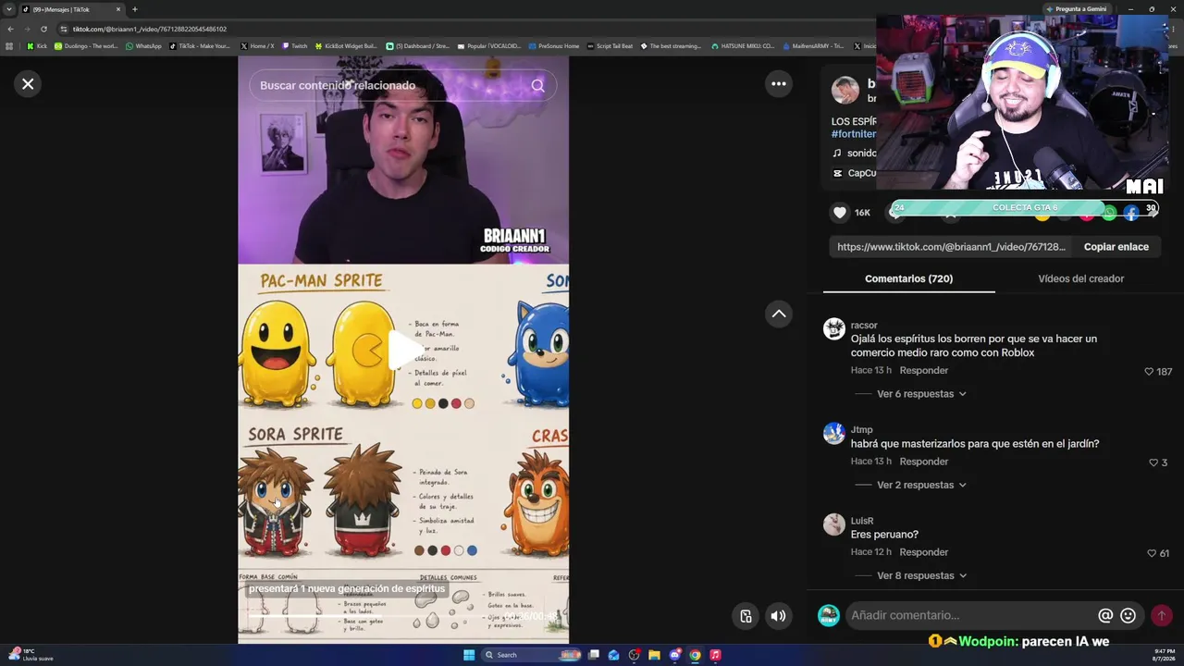This screenshot has height=666, width=1184.
Task: Open the Script Tail Beat bookmark
Action: (x=610, y=45)
